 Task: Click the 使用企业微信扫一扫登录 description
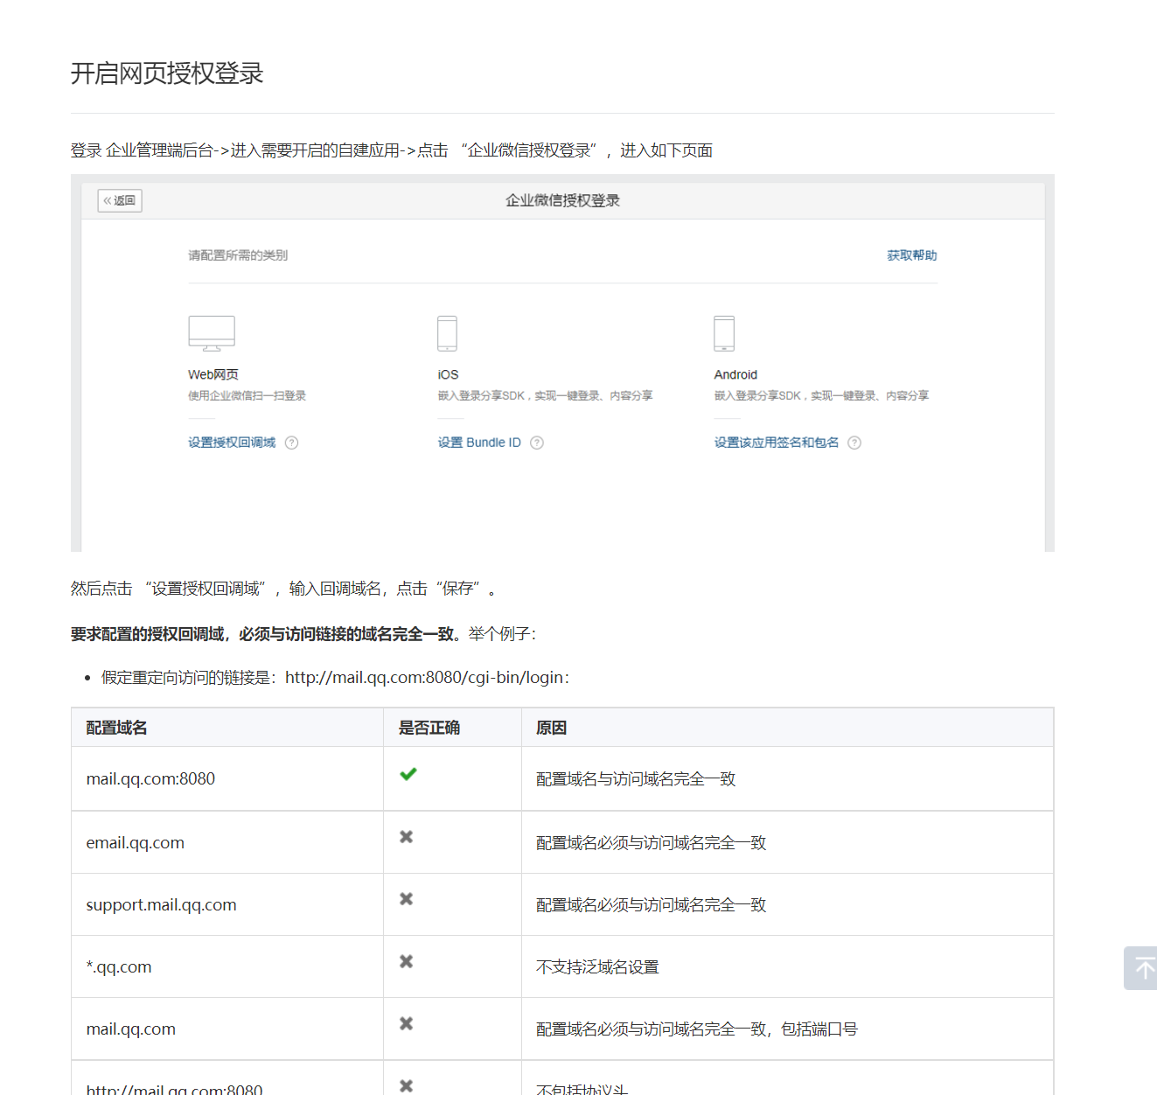[247, 395]
